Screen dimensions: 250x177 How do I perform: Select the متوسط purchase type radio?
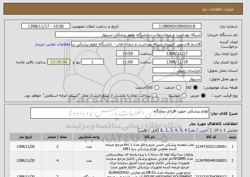click(184, 95)
